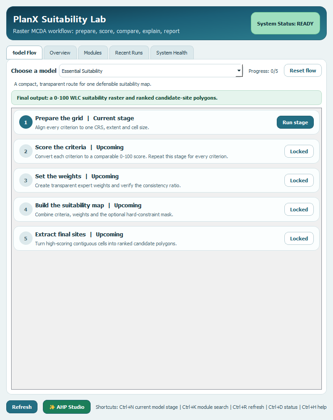Select the step 4 number badge
This screenshot has height=420, width=333.
click(x=26, y=210)
